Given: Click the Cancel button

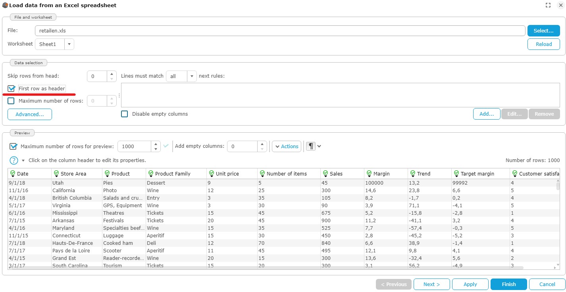Looking at the screenshot, I should pos(547,284).
